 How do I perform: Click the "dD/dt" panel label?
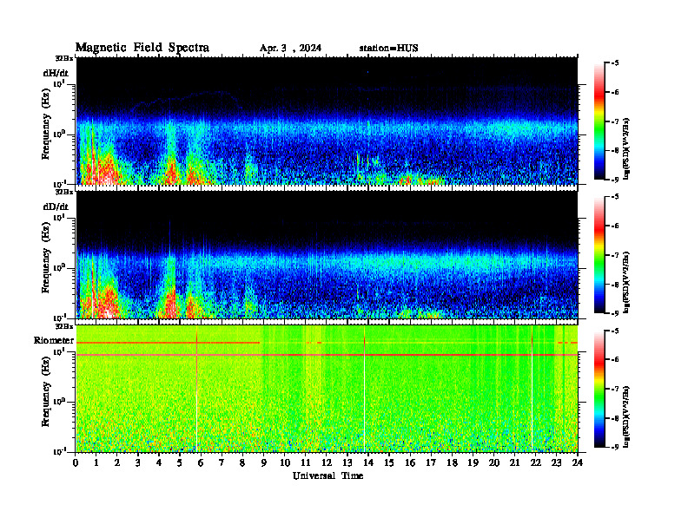[56, 206]
